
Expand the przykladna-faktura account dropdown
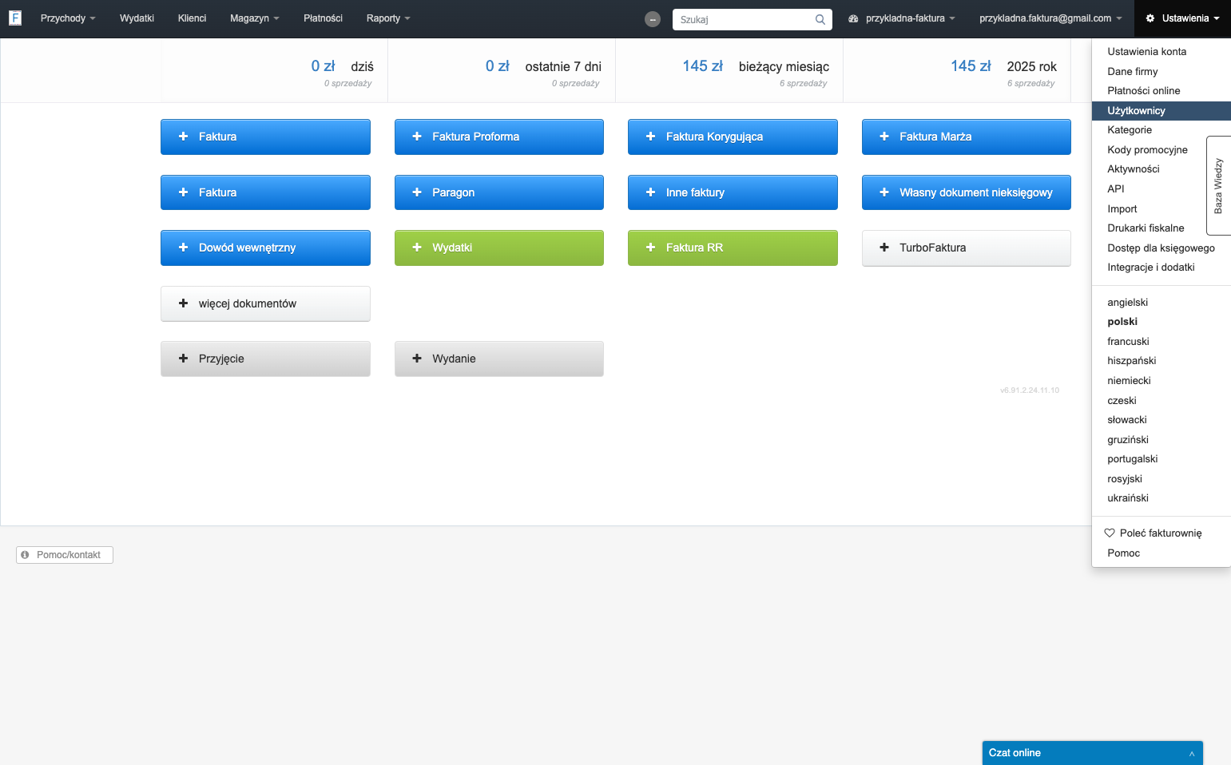pos(902,18)
